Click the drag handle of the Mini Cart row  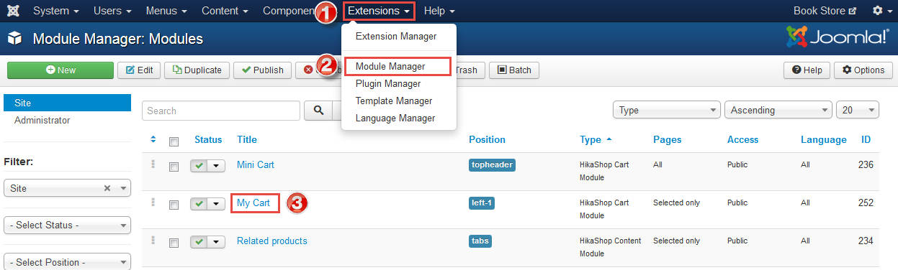point(153,164)
